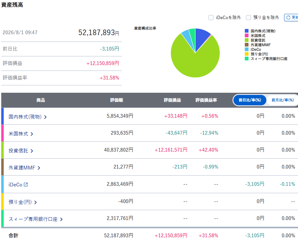Click the pink 米国株式 legend swatch
Screen dimensions: 298x240
pos(247,35)
